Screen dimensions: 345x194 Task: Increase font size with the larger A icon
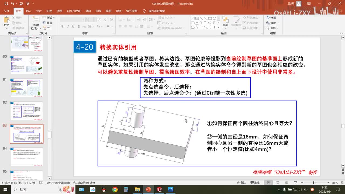[x=100, y=20]
